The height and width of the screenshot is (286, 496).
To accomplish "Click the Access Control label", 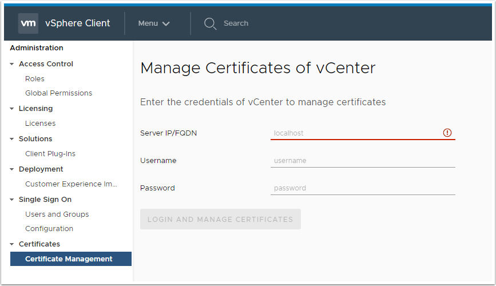I will click(46, 64).
